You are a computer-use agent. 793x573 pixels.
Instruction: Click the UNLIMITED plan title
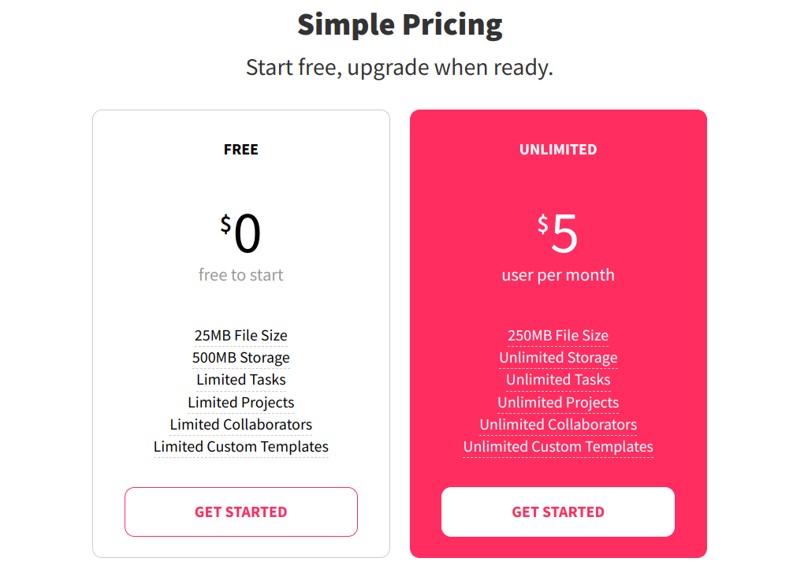pyautogui.click(x=558, y=150)
